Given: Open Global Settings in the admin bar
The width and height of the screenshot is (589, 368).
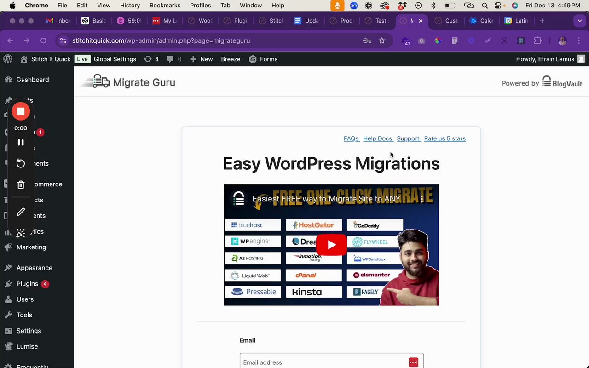Looking at the screenshot, I should tap(115, 59).
